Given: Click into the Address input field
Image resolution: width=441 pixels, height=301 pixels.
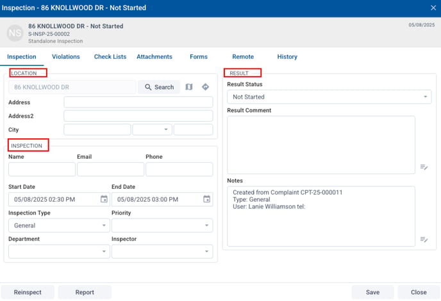Looking at the screenshot, I should [138, 102].
